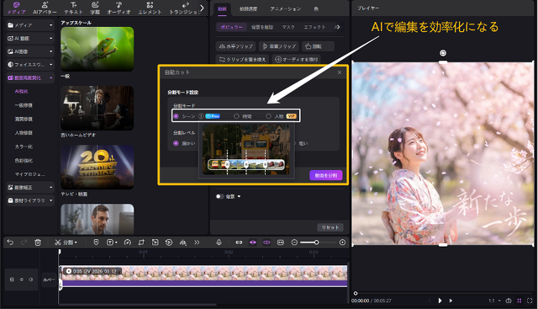Open the AIアバター tab
Viewport: 538px width, 309px height.
point(45,8)
